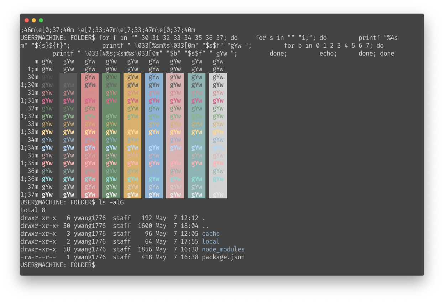Click the 'echo;' word in the command
The height and width of the screenshot is (302, 444).
pyautogui.click(x=328, y=53)
